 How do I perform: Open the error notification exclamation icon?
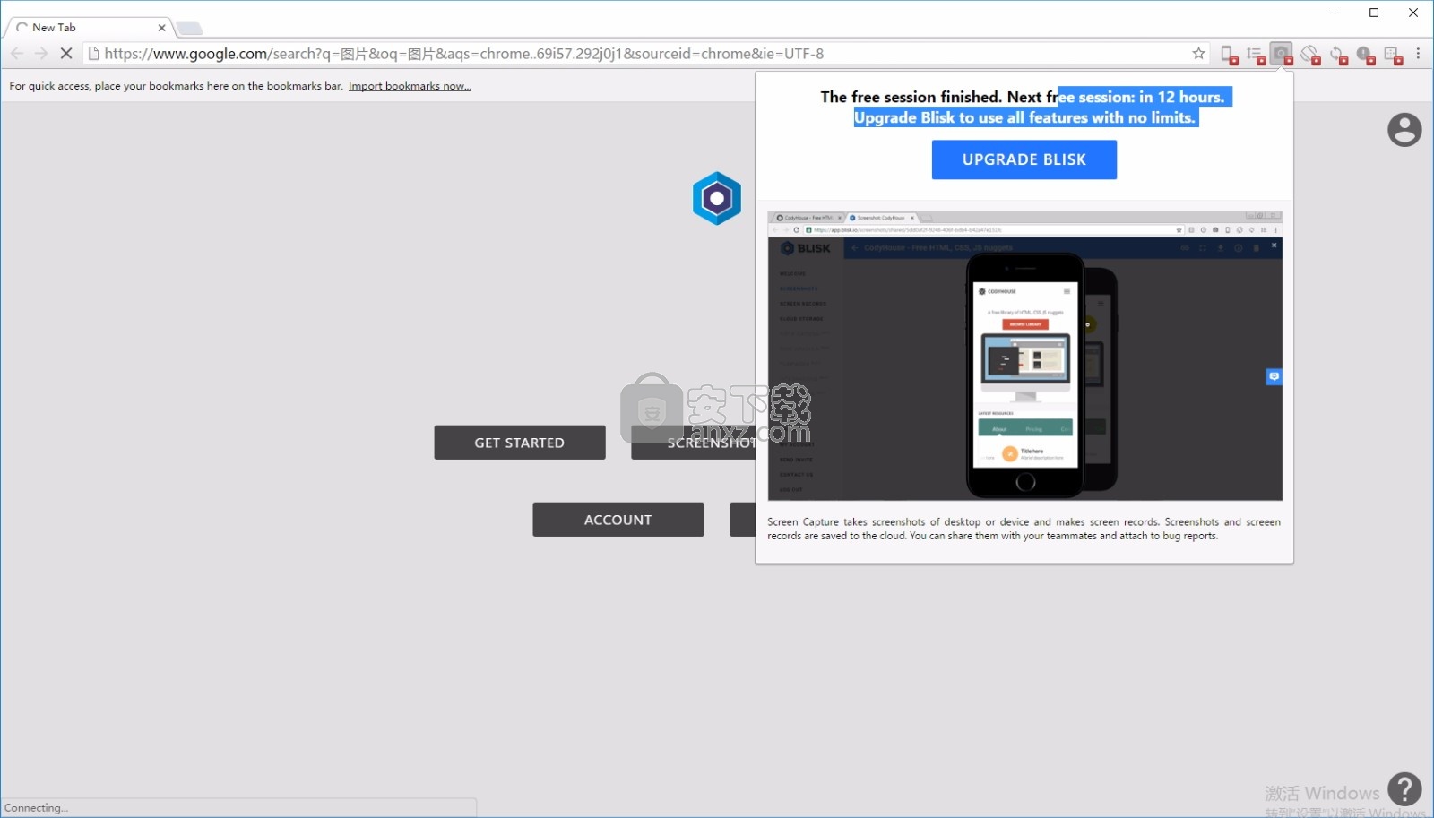1365,55
